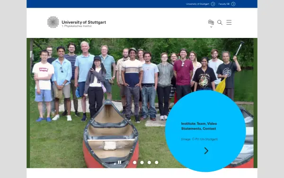Pause the image slideshow
The image size is (284, 178).
(120, 162)
